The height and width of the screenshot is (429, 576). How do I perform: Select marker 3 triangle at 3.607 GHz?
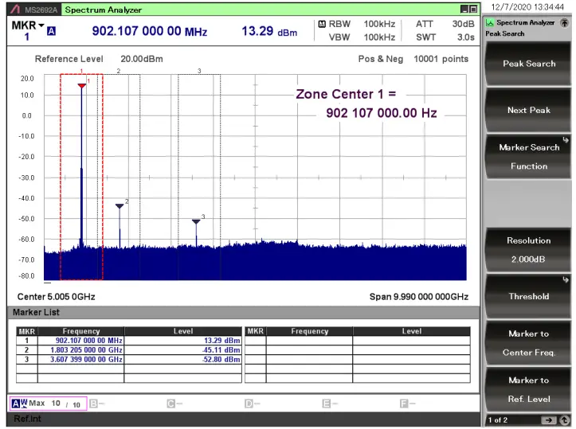click(x=196, y=221)
